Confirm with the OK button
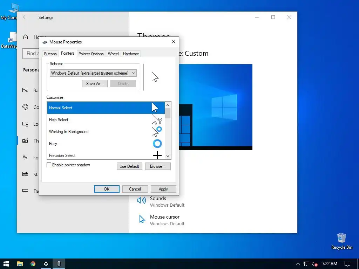 (107, 189)
